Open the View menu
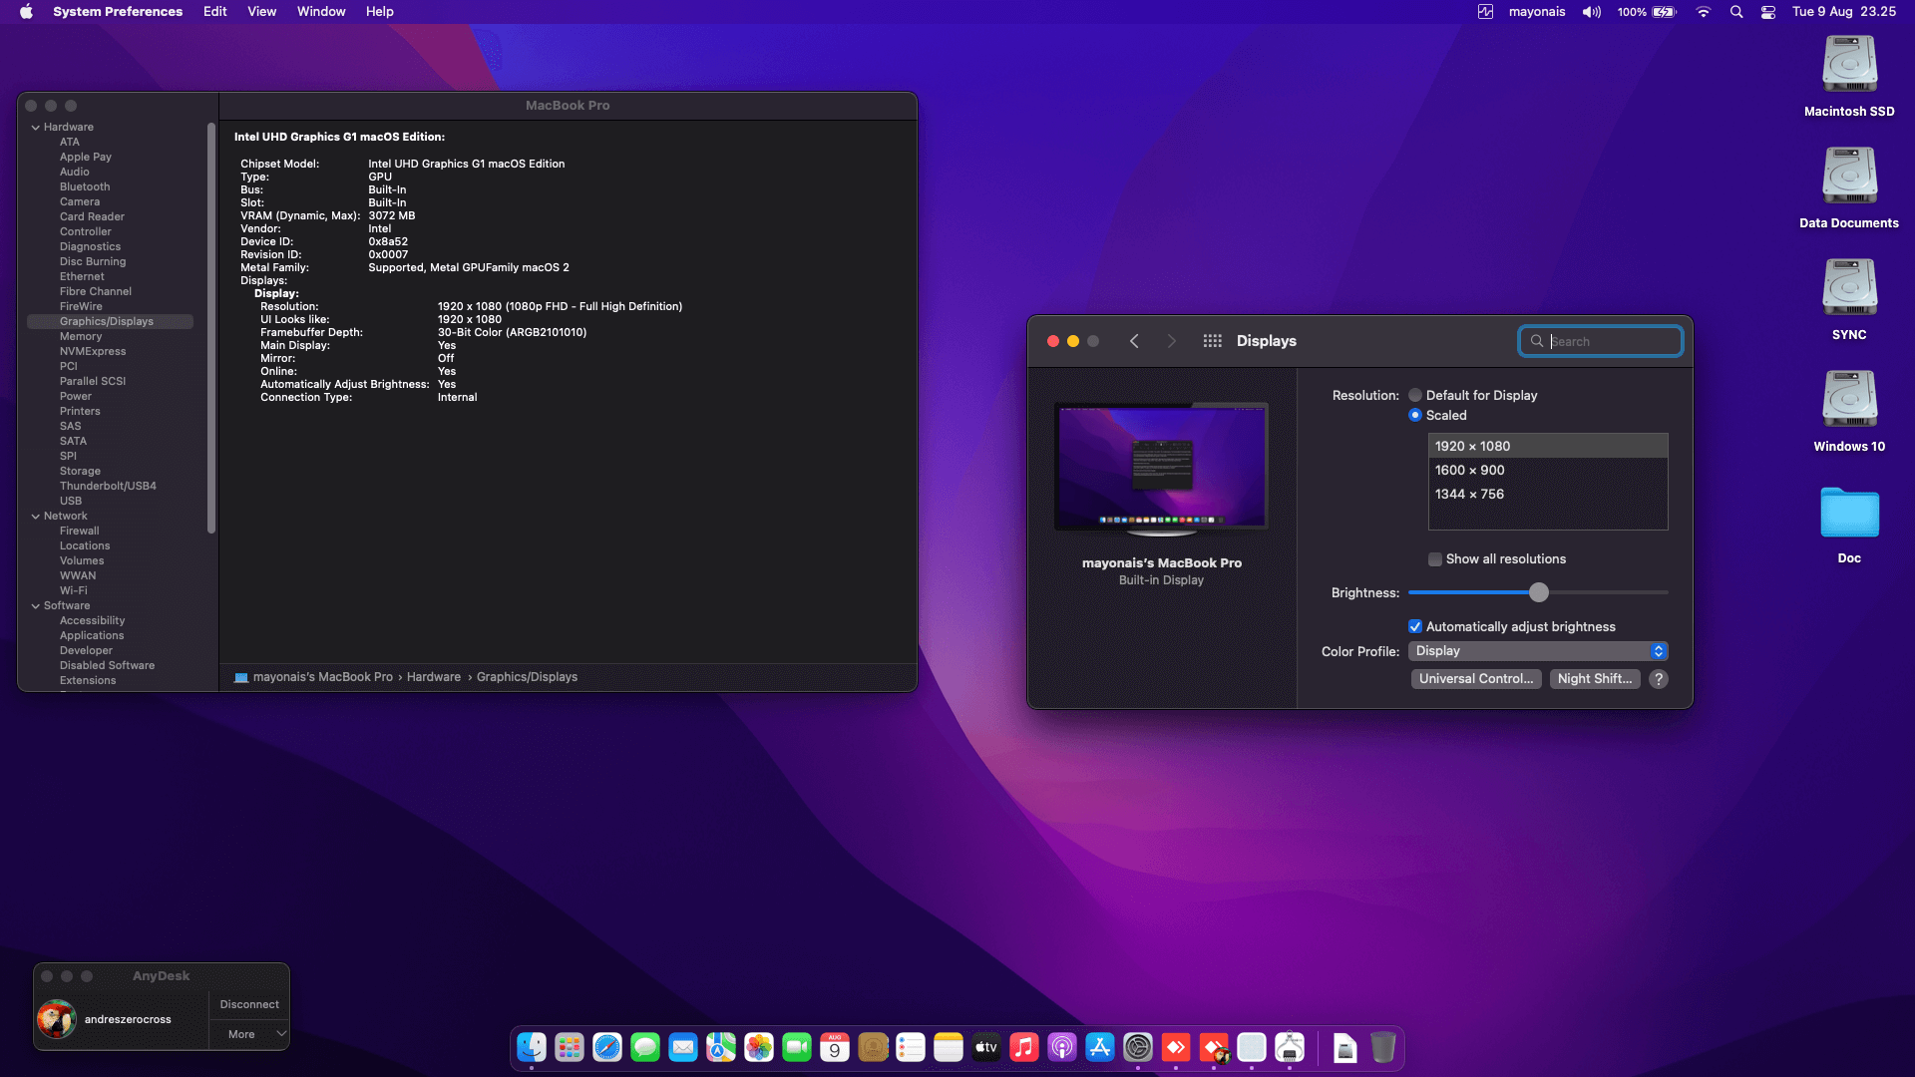 (x=261, y=12)
